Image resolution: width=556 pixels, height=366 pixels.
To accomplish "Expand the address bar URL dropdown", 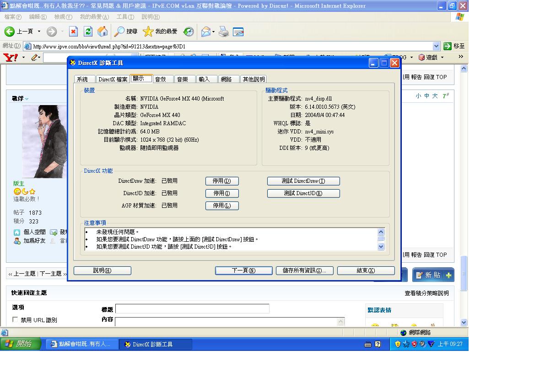I will (436, 46).
